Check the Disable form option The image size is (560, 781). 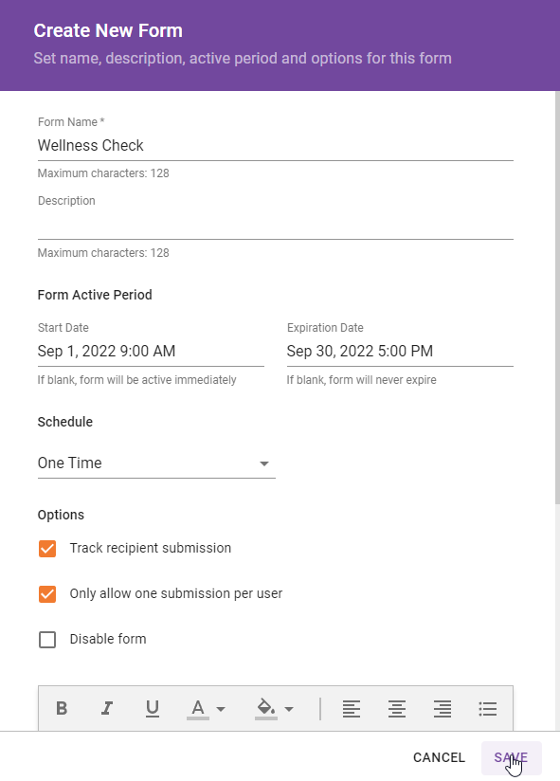tap(47, 640)
